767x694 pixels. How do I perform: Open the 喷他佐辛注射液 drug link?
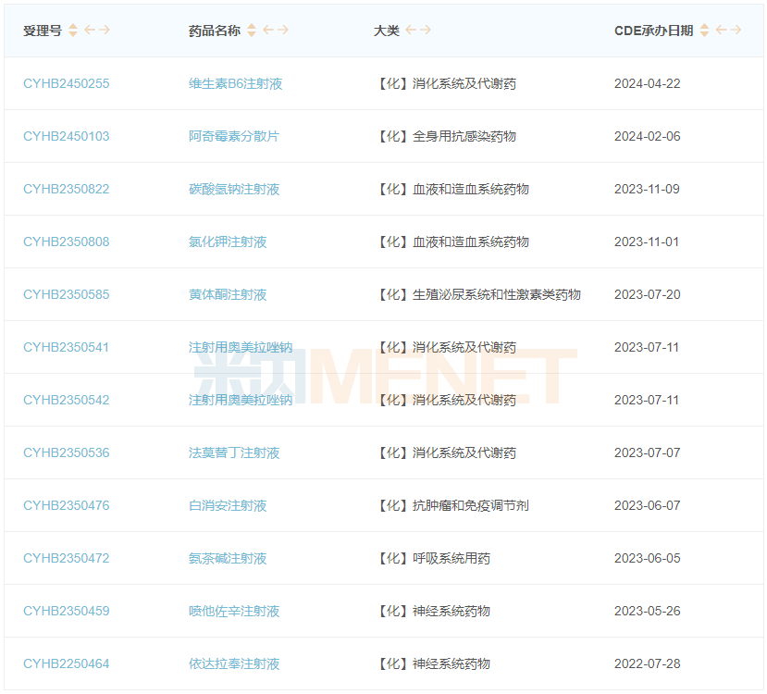pyautogui.click(x=234, y=612)
